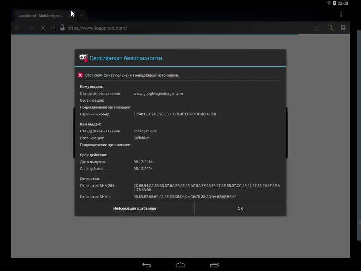Click the issue date 06.12.2014

tap(143, 162)
